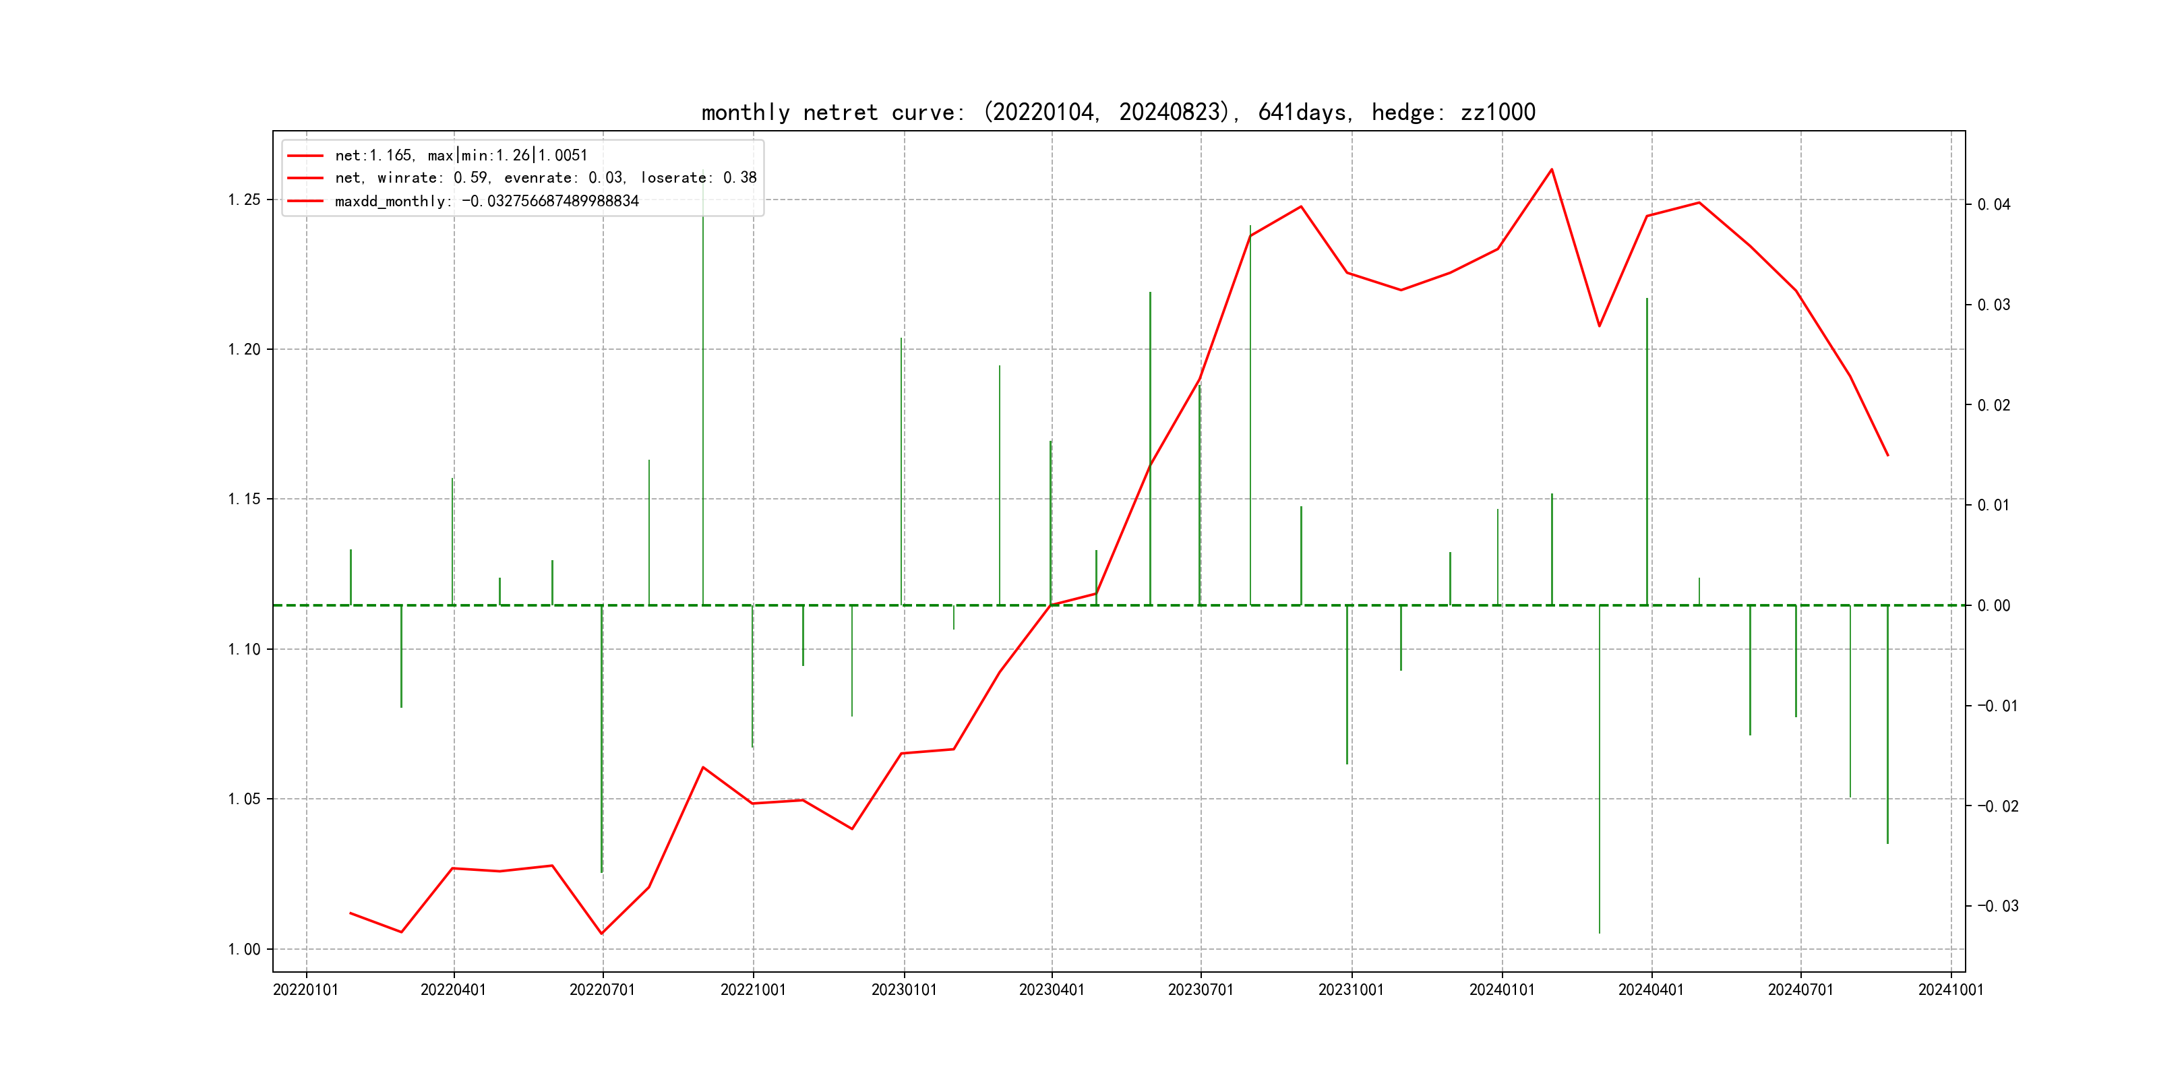This screenshot has width=2184, height=1092.
Task: Click the 1.15 left axis label
Action: 243,499
